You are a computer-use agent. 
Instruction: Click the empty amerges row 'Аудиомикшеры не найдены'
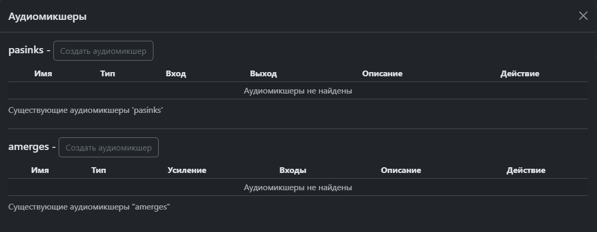pos(297,188)
